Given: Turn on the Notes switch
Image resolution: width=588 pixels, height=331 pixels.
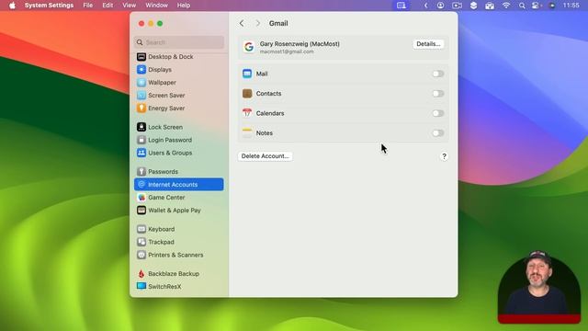Looking at the screenshot, I should pos(438,132).
